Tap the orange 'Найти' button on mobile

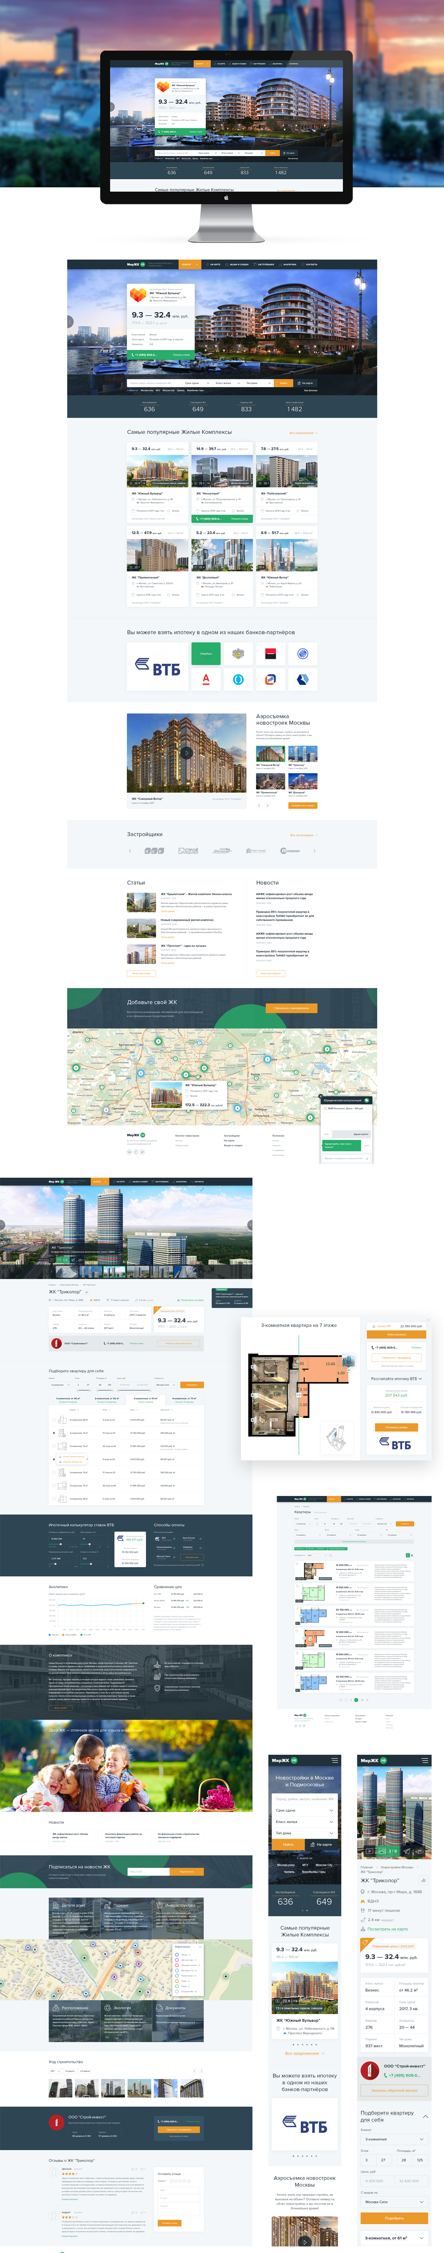pyautogui.click(x=288, y=1845)
